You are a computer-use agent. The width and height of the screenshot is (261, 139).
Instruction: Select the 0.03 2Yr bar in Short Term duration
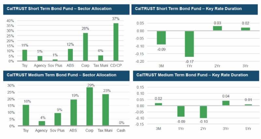pos(217,29)
